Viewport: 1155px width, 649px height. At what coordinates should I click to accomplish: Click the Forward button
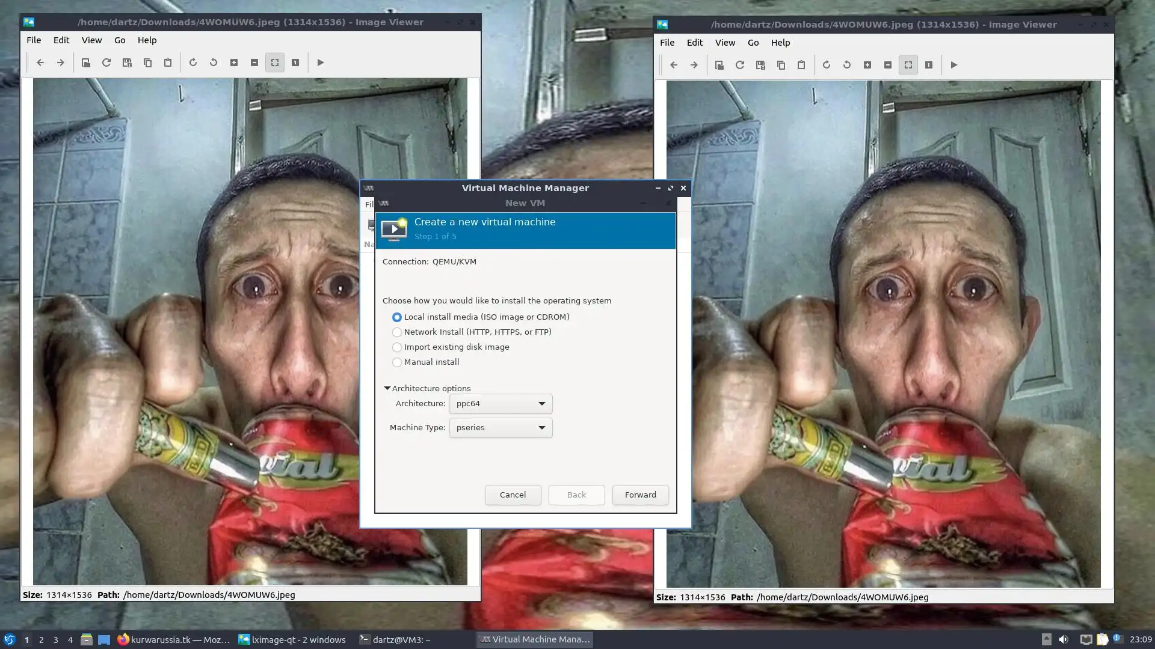click(640, 495)
